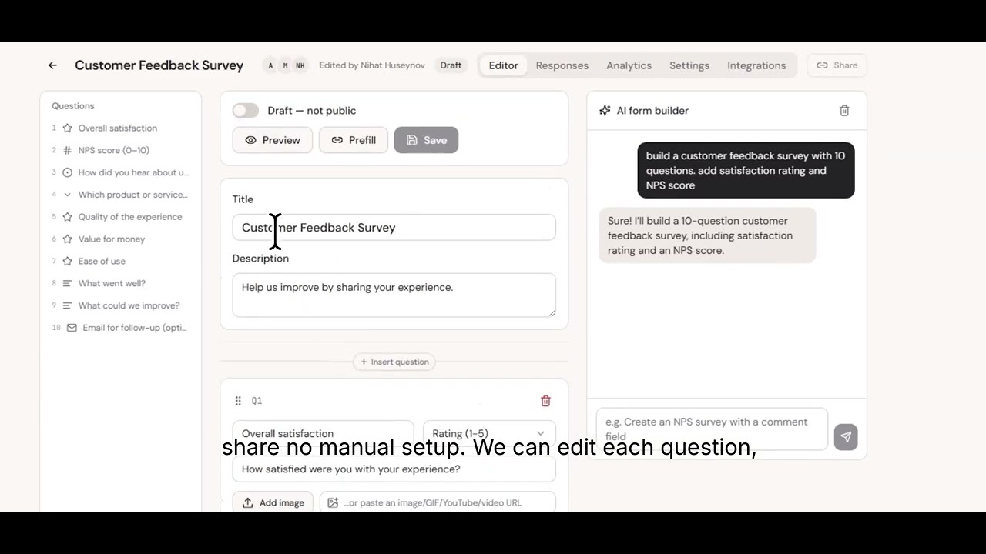
Task: Select Quality of the experience question
Action: (x=121, y=217)
